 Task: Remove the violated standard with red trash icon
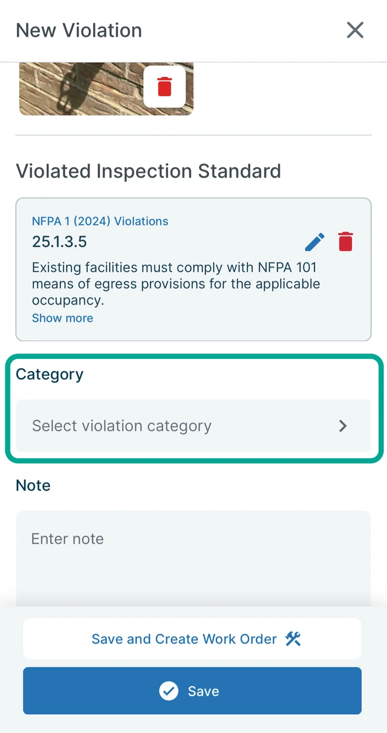tap(346, 242)
